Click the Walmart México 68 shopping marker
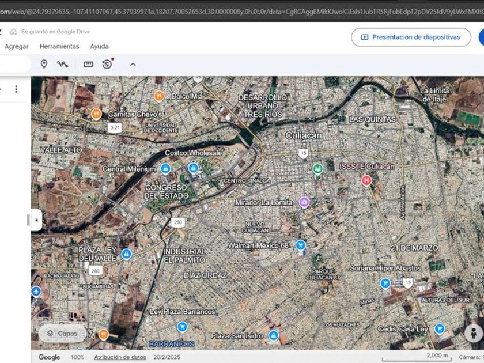This screenshot has height=363, width=484. (x=300, y=245)
